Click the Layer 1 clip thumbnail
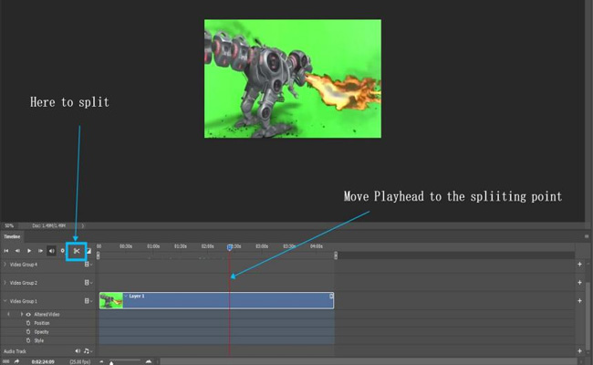 [111, 301]
